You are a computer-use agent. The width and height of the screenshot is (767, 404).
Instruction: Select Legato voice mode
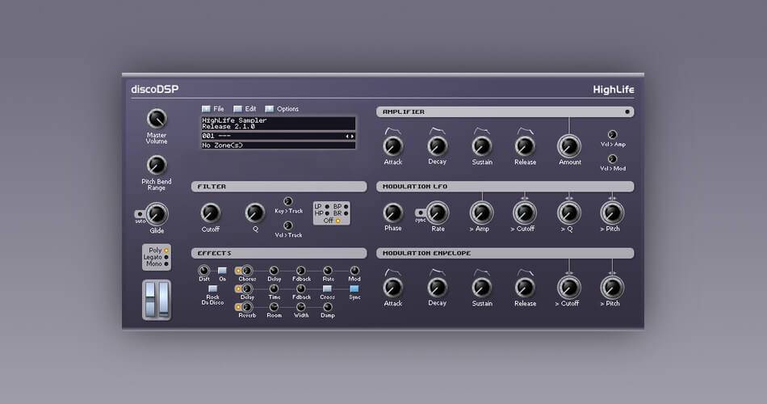point(166,257)
